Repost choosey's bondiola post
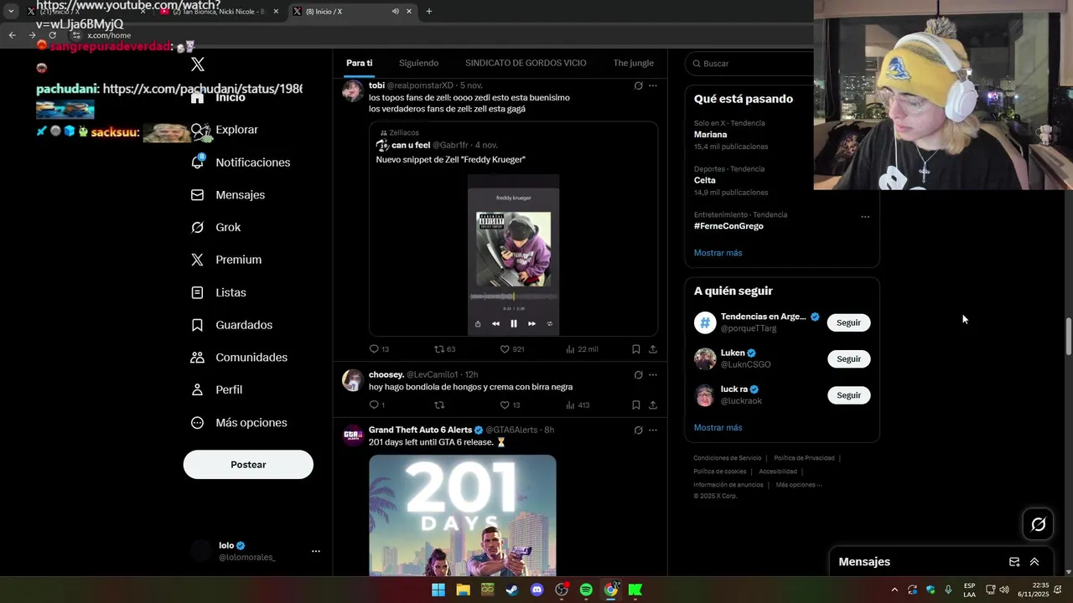The height and width of the screenshot is (603, 1073). [x=439, y=405]
